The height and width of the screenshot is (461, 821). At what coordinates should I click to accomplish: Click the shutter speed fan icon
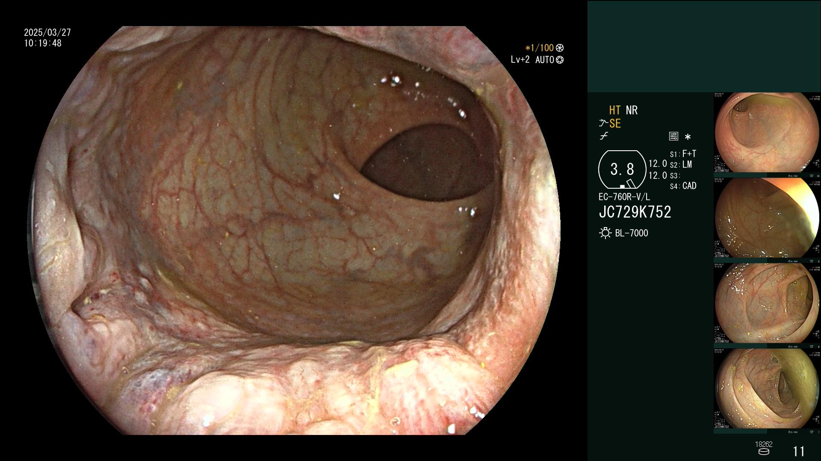click(x=560, y=48)
